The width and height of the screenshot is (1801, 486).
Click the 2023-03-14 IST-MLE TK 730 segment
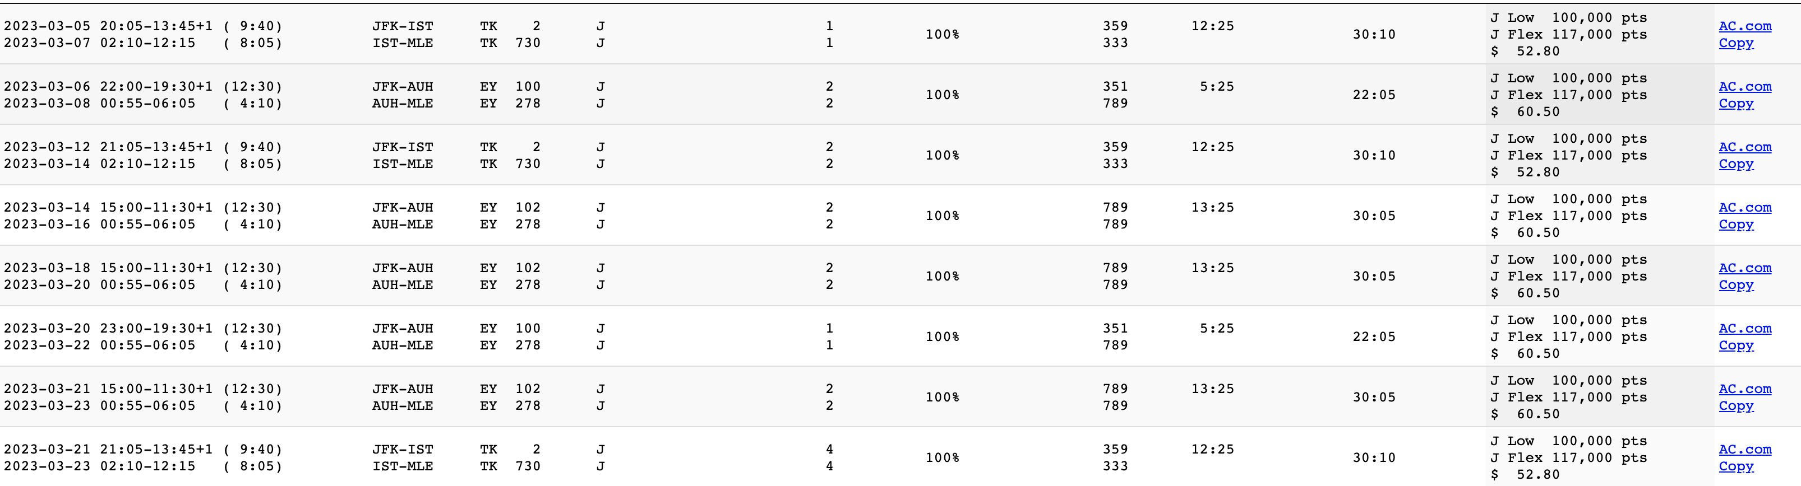[x=456, y=163]
